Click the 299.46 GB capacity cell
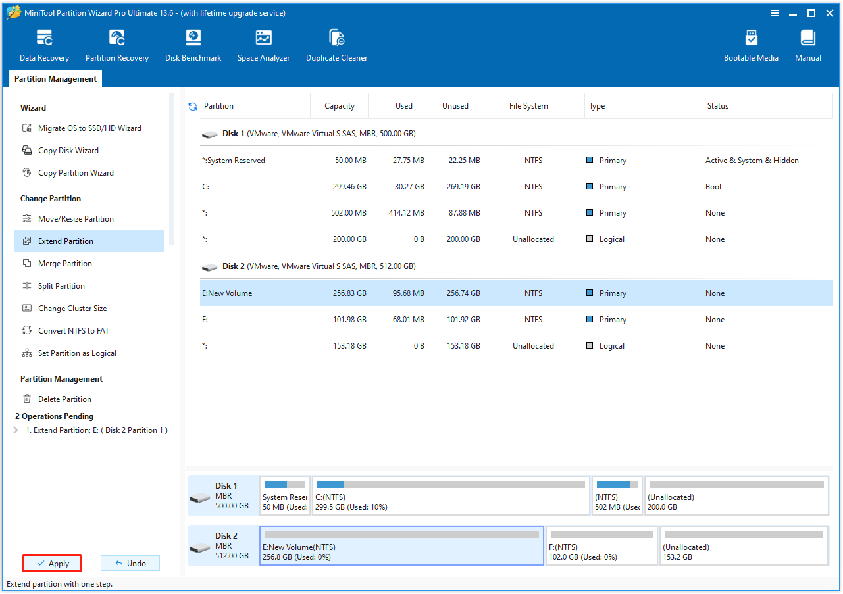843x594 pixels. point(349,187)
